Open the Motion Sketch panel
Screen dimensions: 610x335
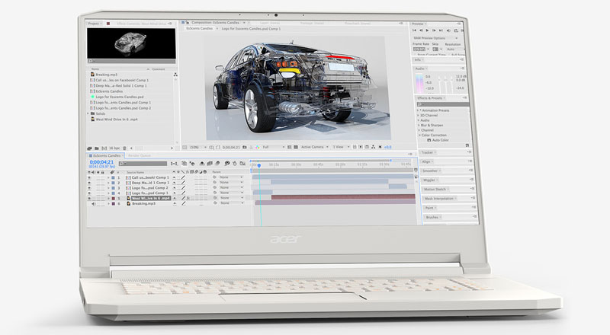click(x=435, y=188)
